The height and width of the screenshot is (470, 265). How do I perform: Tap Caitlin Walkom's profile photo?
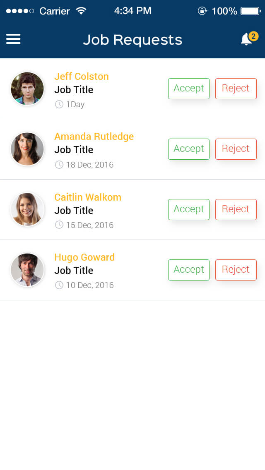27,209
